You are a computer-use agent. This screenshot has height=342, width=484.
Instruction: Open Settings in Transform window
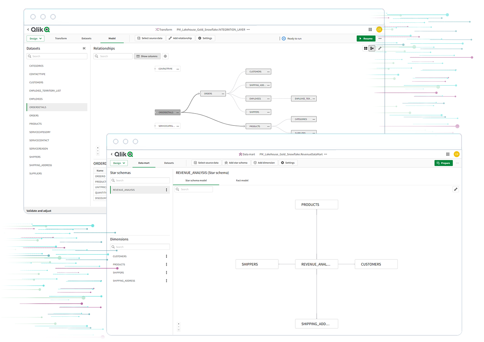tap(205, 38)
